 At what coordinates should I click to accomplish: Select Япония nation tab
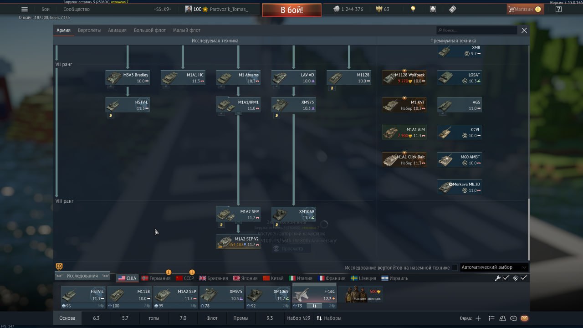point(245,278)
